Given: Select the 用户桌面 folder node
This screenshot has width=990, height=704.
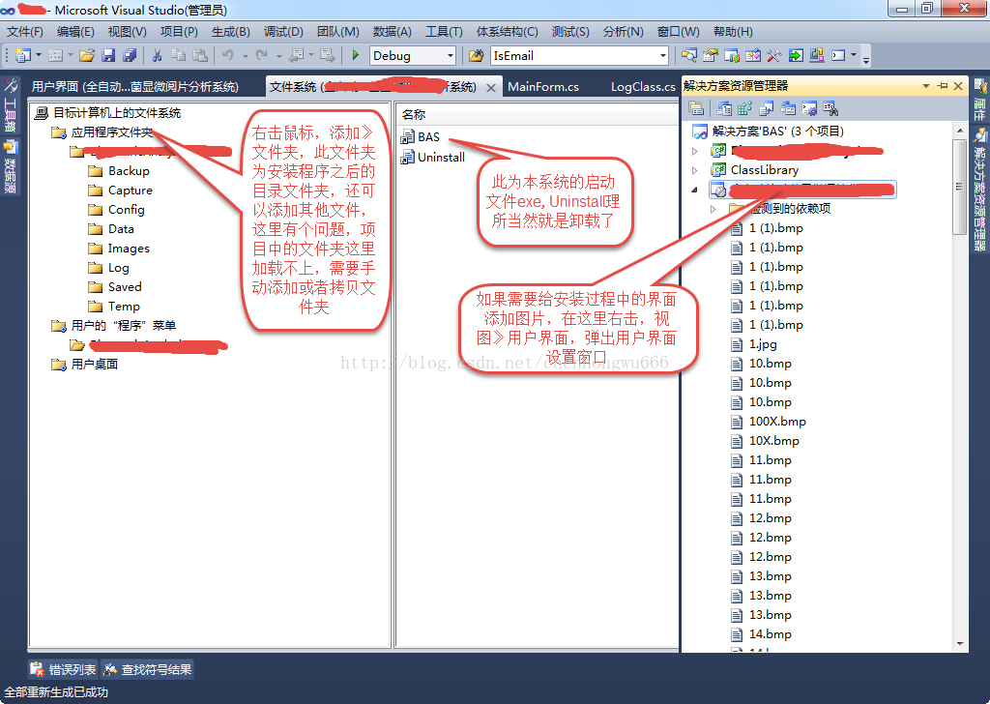Looking at the screenshot, I should pyautogui.click(x=85, y=365).
